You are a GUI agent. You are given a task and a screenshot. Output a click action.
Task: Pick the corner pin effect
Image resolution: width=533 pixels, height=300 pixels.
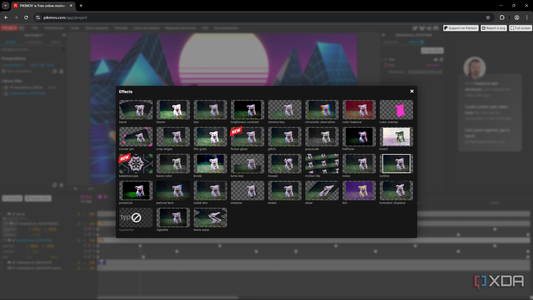pyautogui.click(x=136, y=137)
